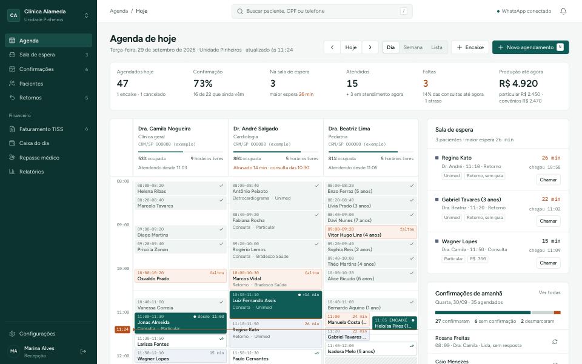
Task: Click the plus icon on Encaixe button
Action: click(459, 47)
